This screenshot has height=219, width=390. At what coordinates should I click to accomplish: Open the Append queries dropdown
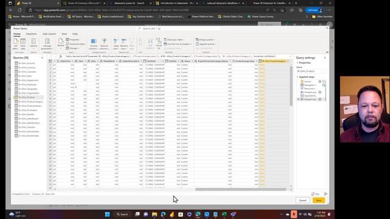point(206,44)
